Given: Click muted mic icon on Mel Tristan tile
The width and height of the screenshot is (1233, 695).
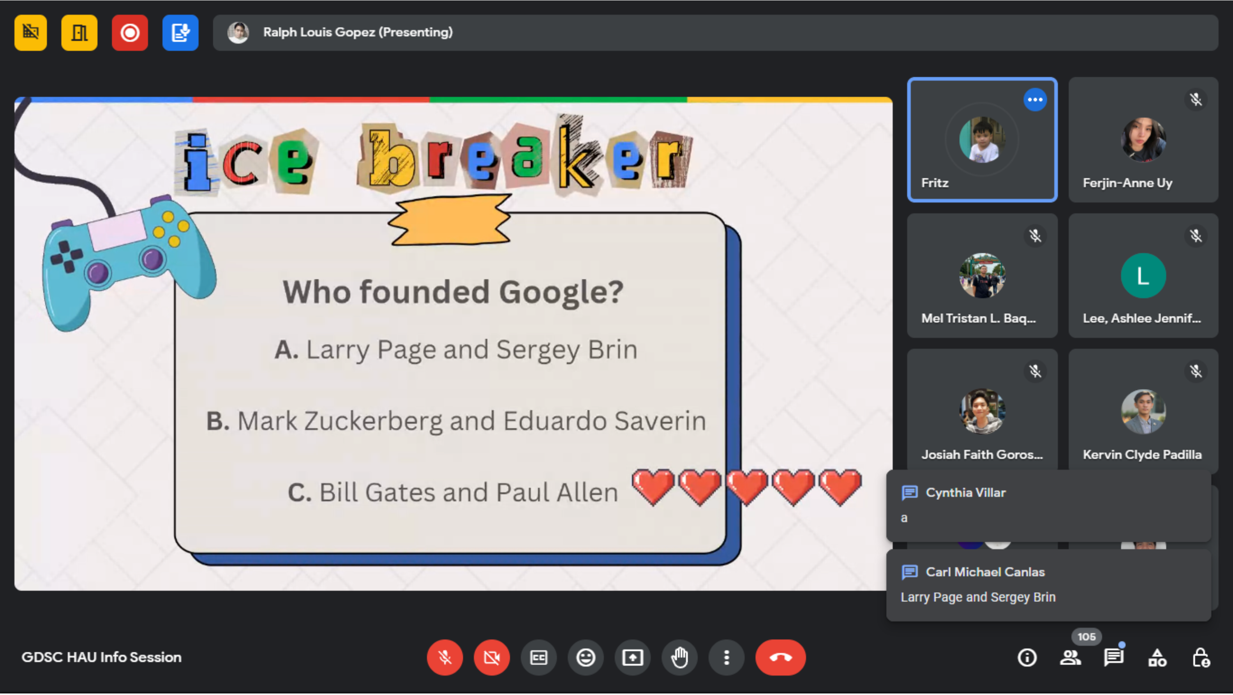Looking at the screenshot, I should coord(1035,236).
